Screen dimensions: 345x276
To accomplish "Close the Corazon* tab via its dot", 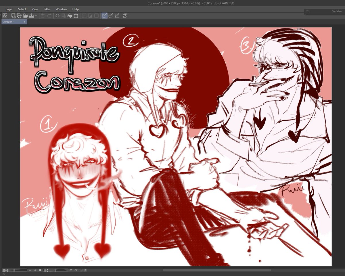I will pos(24,22).
